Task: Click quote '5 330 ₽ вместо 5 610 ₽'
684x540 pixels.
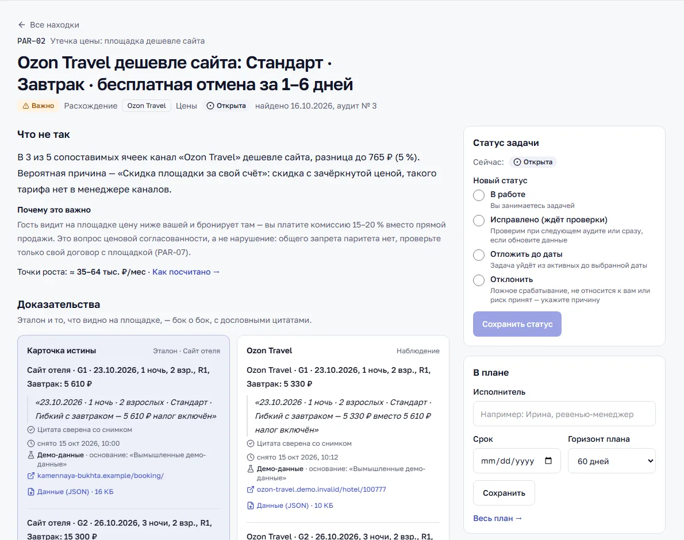Action: point(387,416)
